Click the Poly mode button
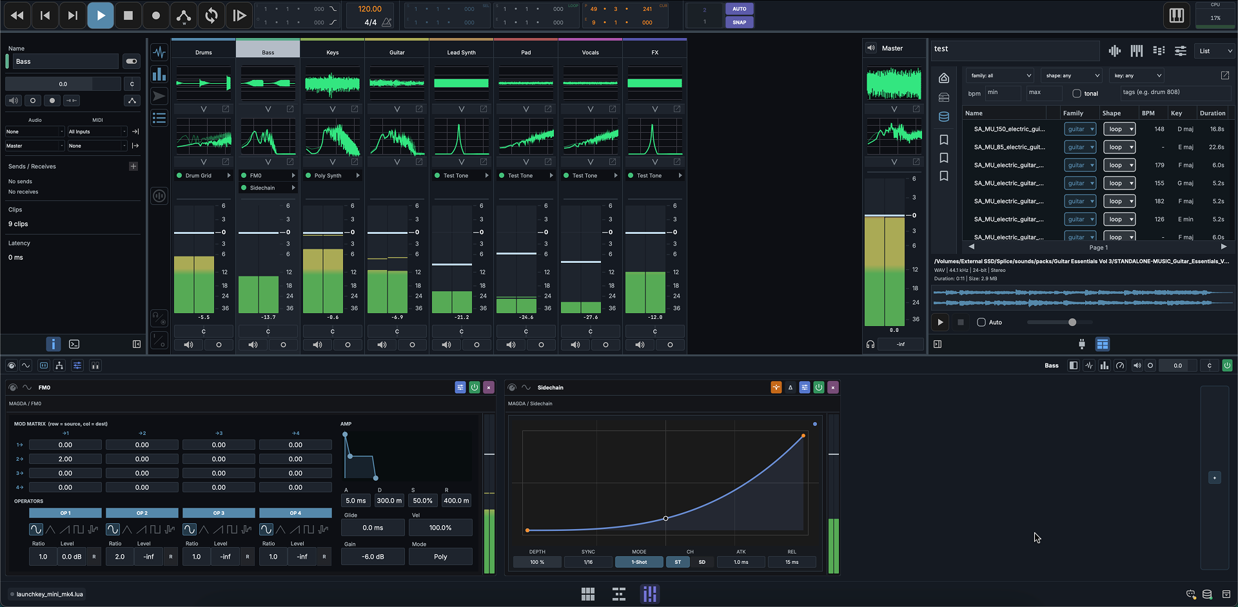Image resolution: width=1238 pixels, height=607 pixels. coord(440,557)
